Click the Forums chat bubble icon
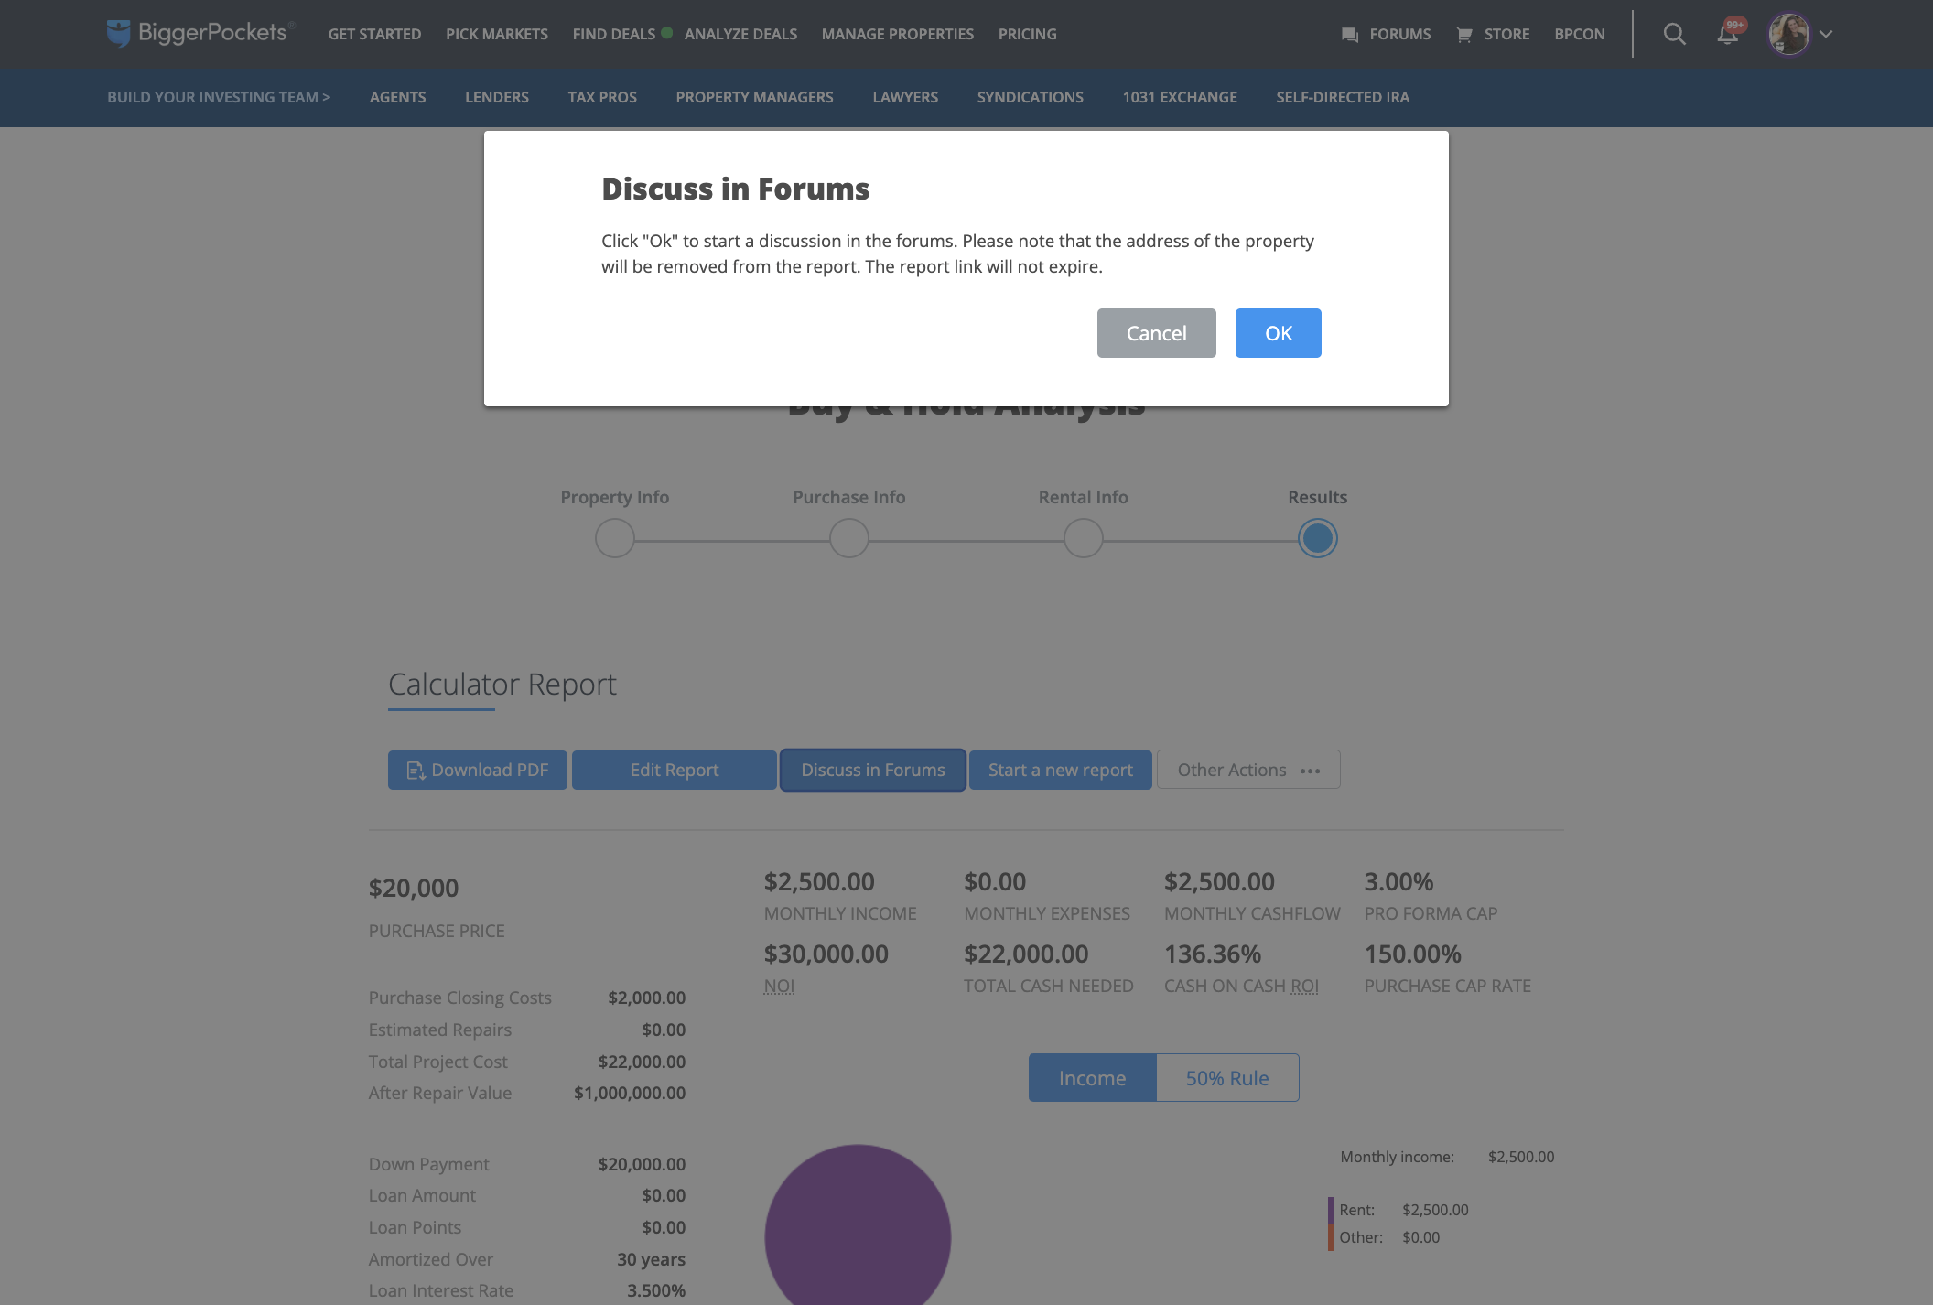The image size is (1933, 1305). click(1349, 35)
